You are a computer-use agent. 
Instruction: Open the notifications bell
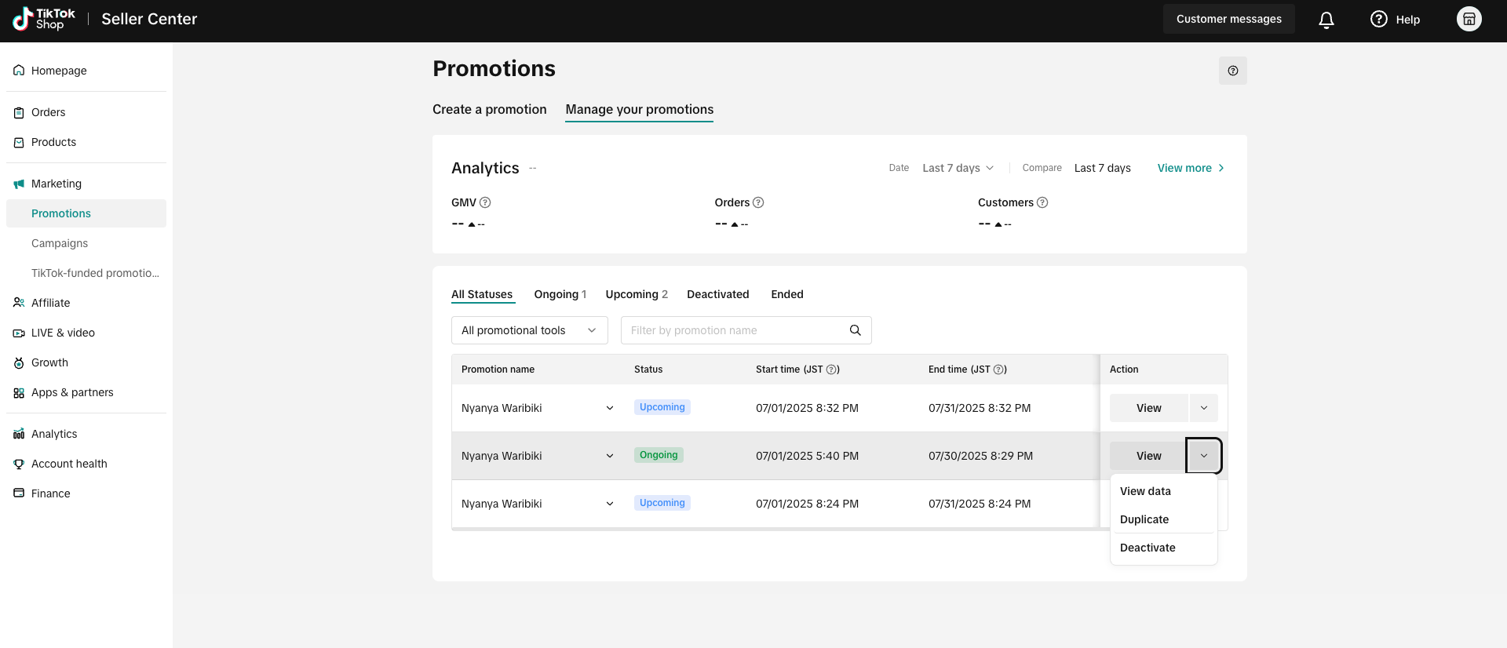point(1326,20)
